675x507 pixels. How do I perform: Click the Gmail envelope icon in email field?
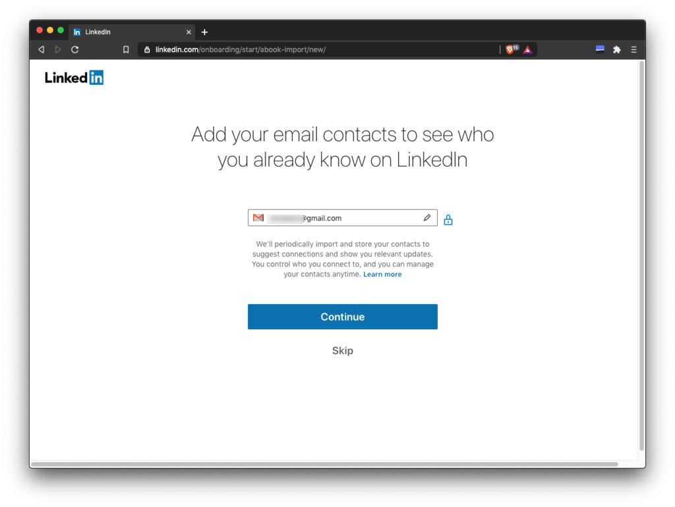coord(258,218)
